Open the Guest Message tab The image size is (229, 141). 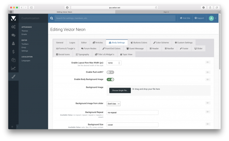135,49
